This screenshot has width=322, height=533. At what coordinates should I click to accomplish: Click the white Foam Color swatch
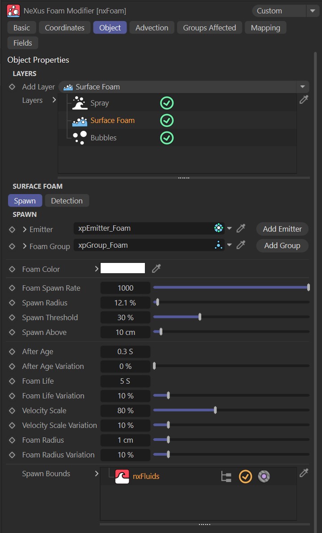pos(123,268)
